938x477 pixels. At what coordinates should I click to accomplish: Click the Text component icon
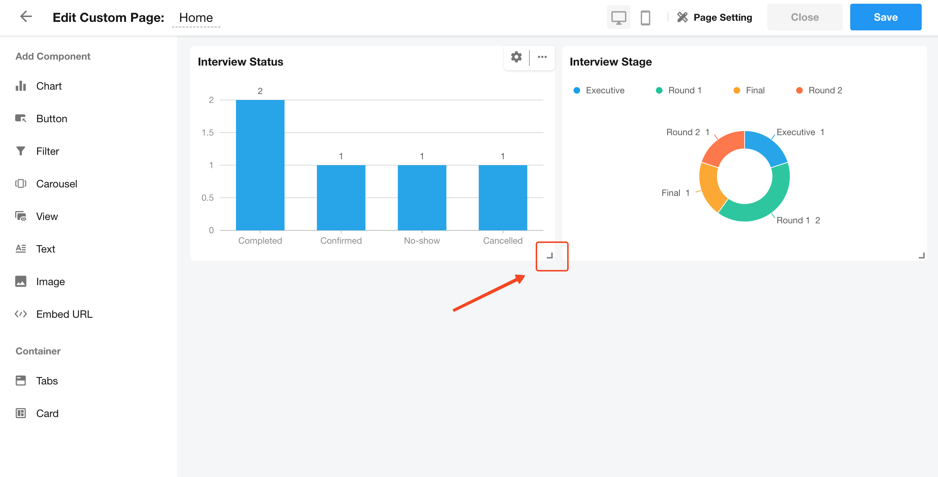click(x=21, y=249)
